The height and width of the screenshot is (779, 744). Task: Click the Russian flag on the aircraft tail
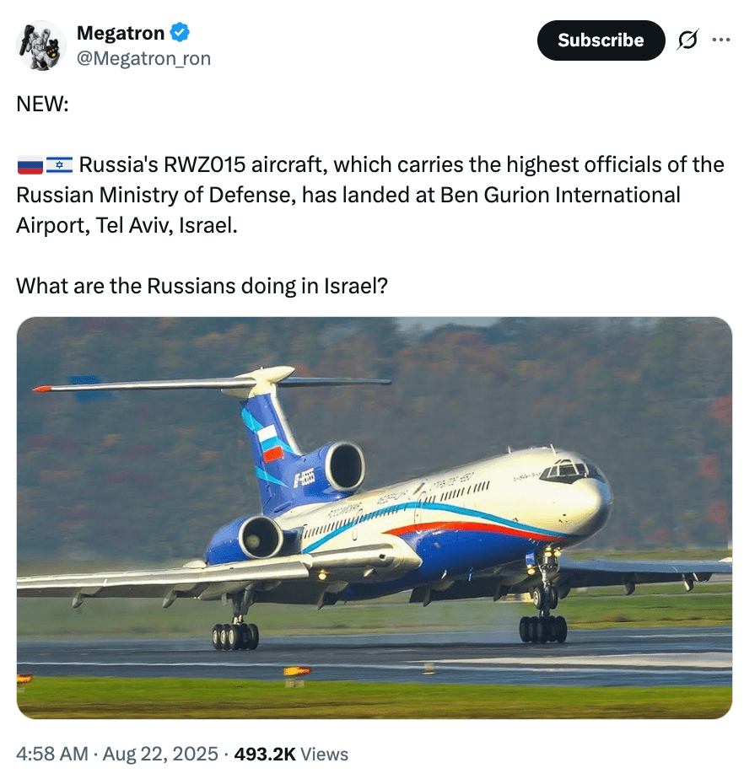(x=271, y=441)
